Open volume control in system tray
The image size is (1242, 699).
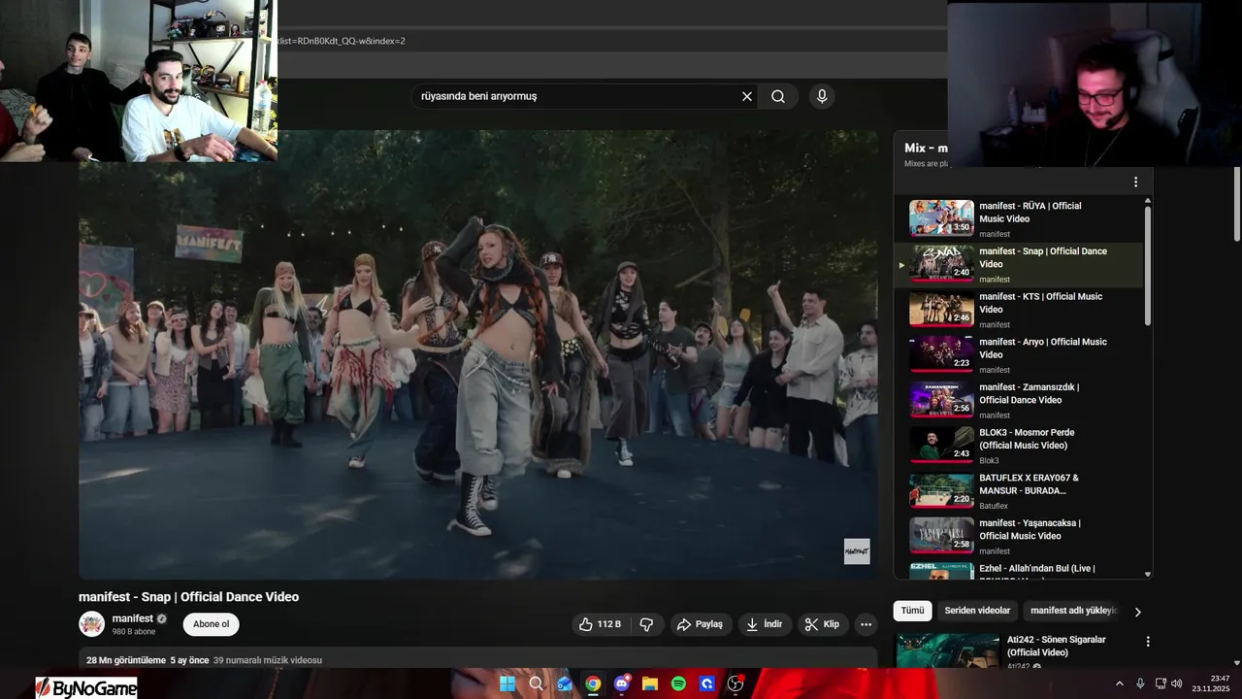(1177, 683)
